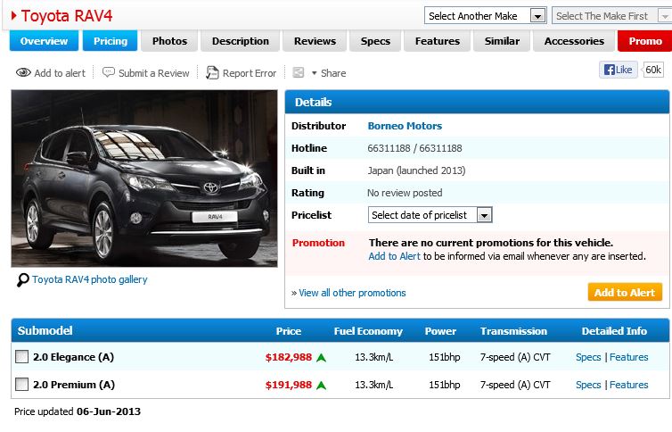
Task: Click the orange Add to Alert button
Action: [625, 292]
